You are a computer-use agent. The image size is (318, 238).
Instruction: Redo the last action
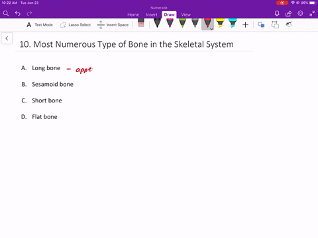29,13
